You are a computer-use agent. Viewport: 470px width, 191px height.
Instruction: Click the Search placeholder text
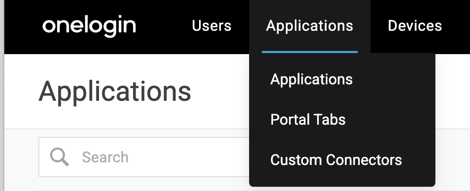coord(105,157)
